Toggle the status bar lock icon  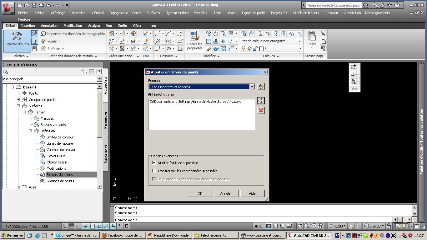tap(389, 226)
